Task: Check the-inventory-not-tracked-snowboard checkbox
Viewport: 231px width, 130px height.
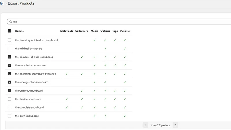Action: click(x=10, y=40)
